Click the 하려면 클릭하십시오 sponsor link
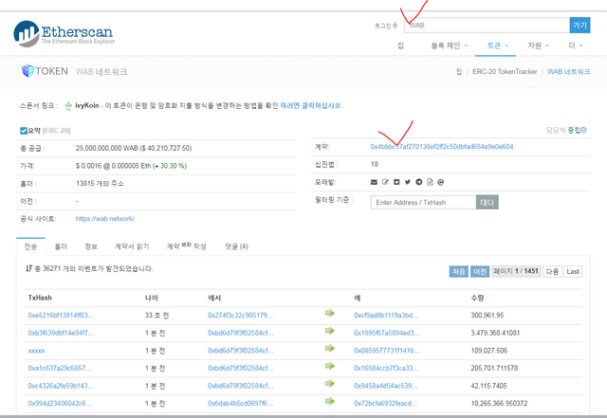This screenshot has height=418, width=607. (310, 105)
